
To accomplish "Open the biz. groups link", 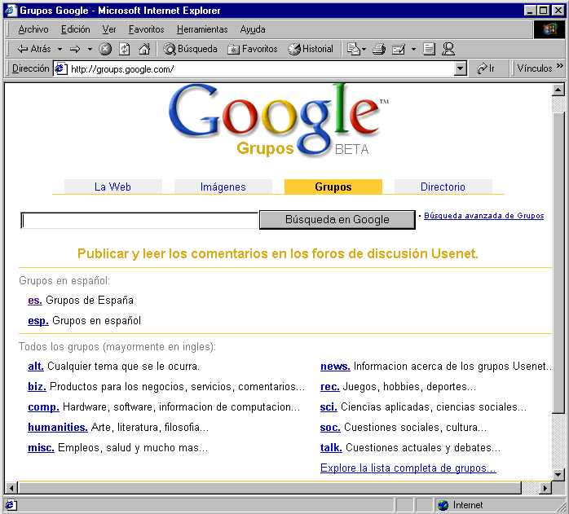I will click(37, 387).
